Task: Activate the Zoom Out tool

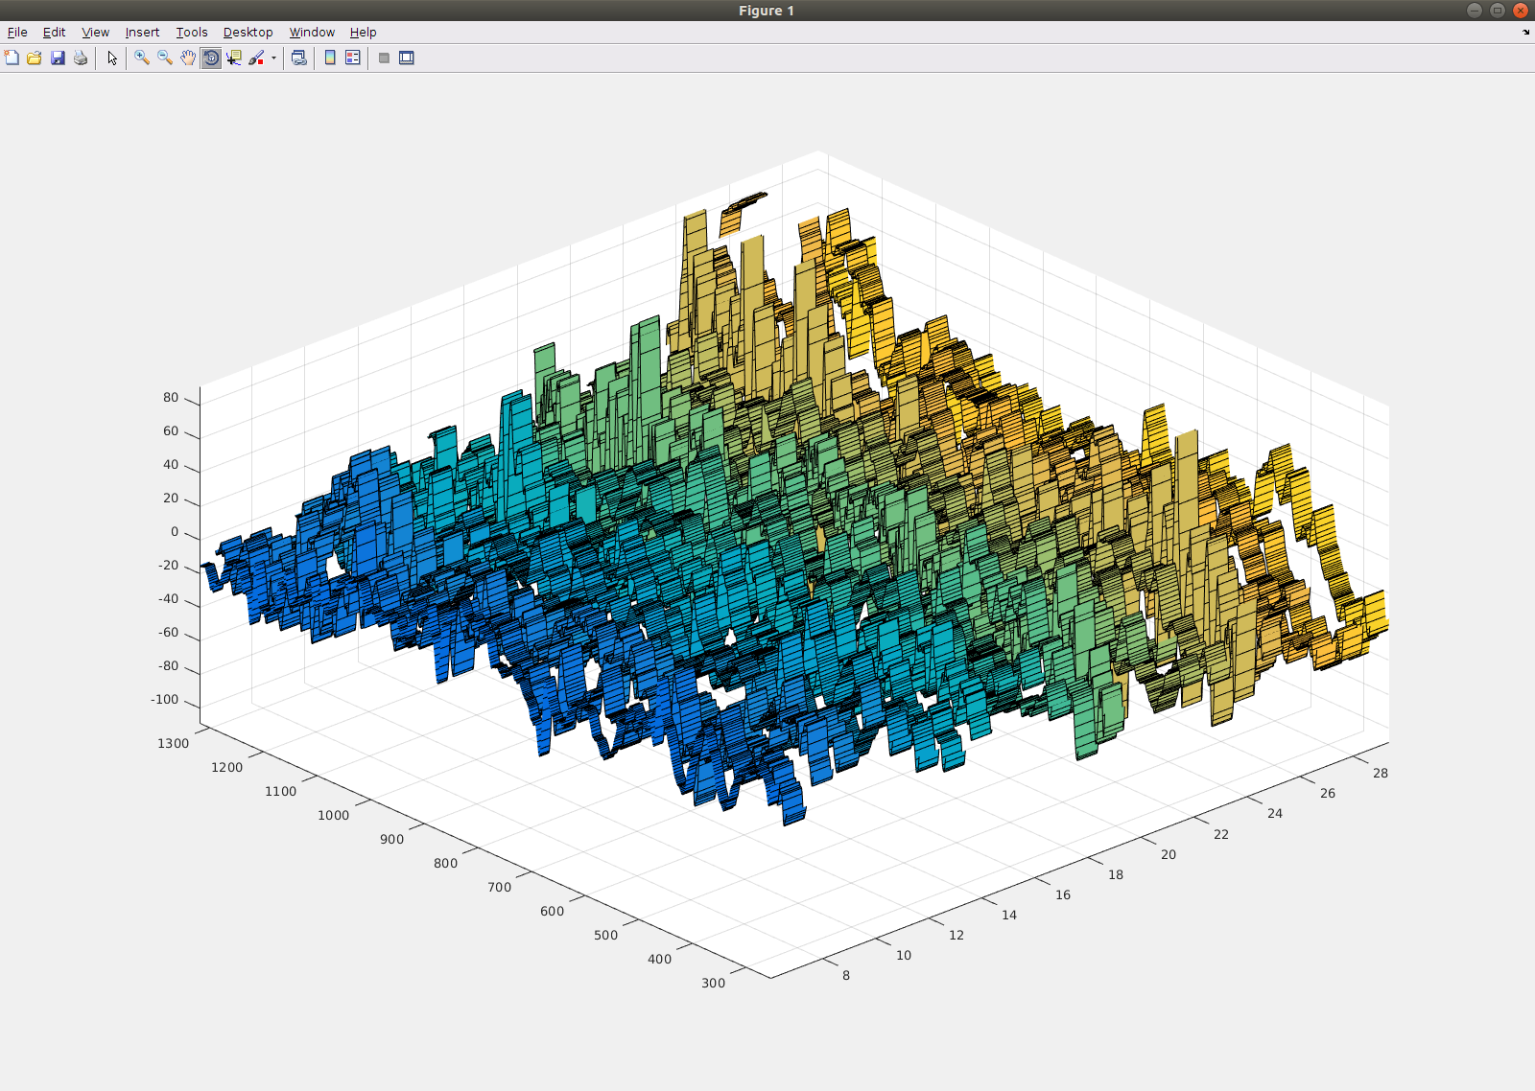Action: click(165, 58)
